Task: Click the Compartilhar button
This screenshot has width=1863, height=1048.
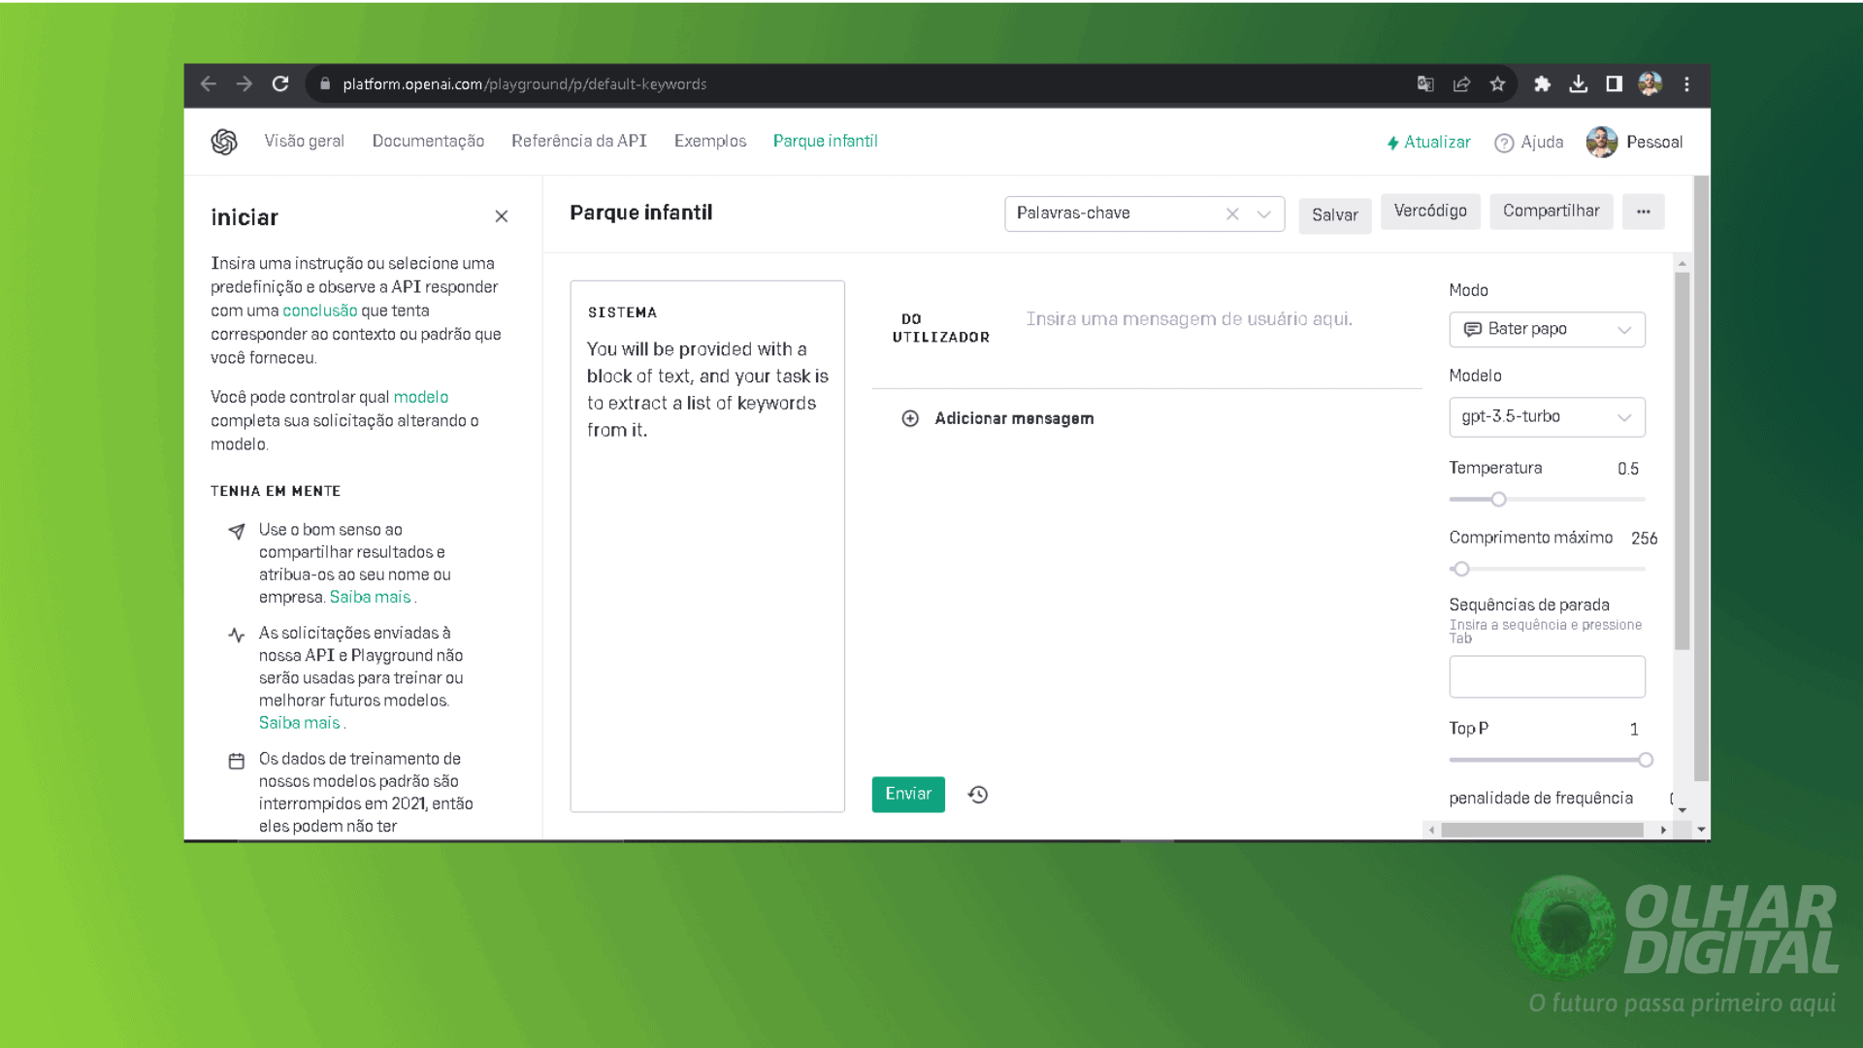Action: [x=1552, y=211]
